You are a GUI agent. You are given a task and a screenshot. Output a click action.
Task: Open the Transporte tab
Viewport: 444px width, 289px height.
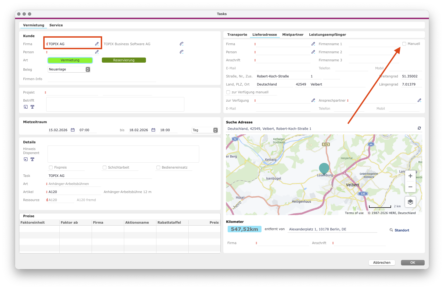tap(237, 35)
